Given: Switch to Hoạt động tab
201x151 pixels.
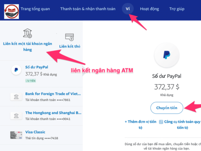Looking at the screenshot, I should [x=149, y=9].
